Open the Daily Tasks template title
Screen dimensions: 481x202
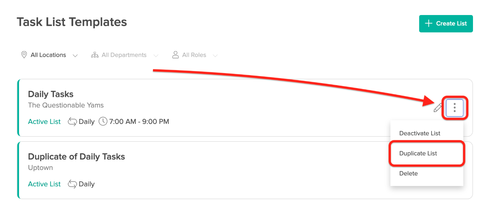(51, 94)
